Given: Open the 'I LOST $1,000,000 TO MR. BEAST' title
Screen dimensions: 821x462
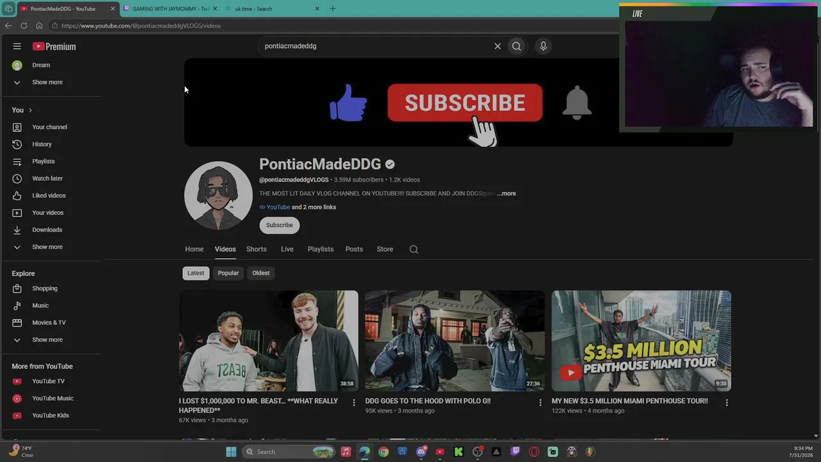Looking at the screenshot, I should point(258,406).
